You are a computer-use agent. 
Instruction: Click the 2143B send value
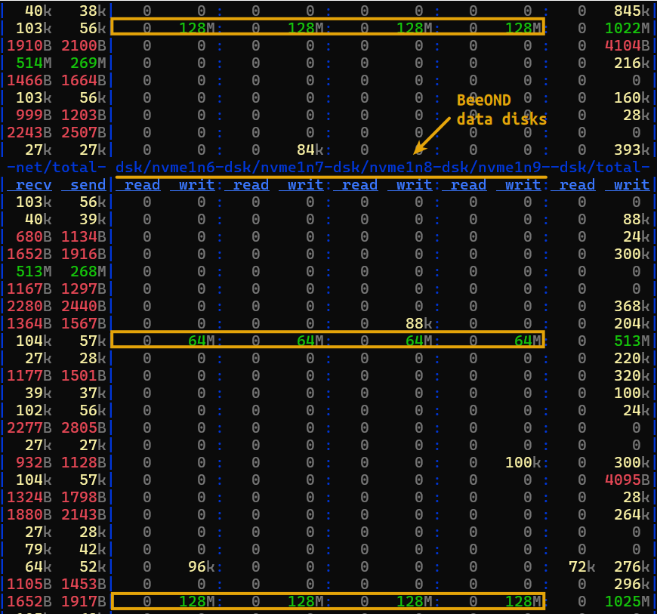(x=84, y=515)
